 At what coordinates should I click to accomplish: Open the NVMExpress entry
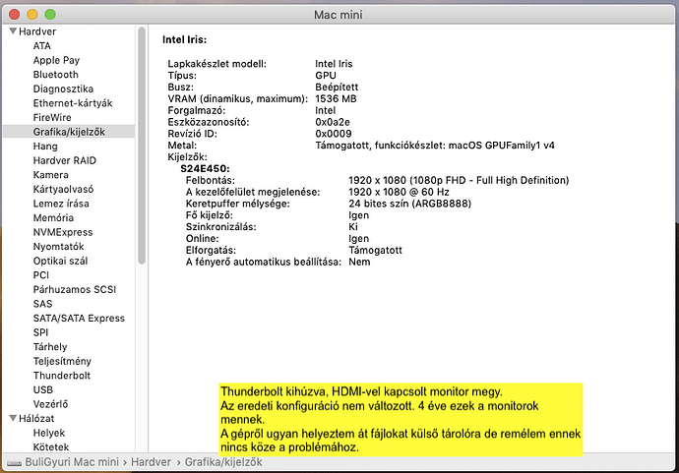[x=62, y=232]
